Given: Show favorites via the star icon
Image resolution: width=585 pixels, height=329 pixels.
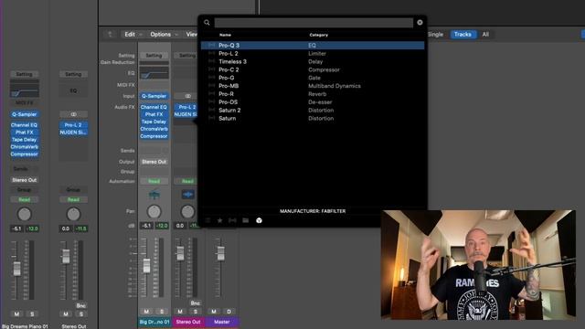Looking at the screenshot, I should click(219, 220).
